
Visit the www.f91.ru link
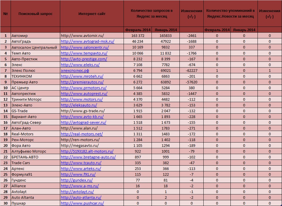(78, 174)
